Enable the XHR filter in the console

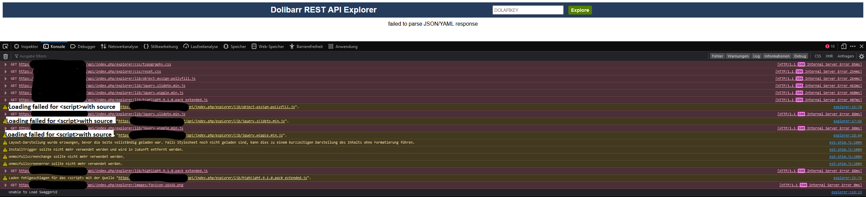[x=829, y=56]
